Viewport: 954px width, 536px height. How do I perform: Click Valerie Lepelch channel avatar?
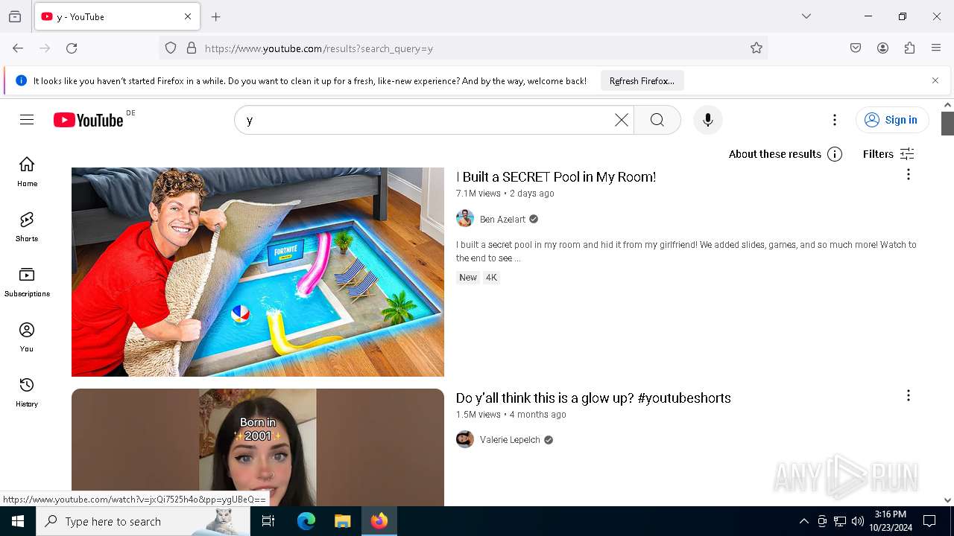(x=465, y=439)
